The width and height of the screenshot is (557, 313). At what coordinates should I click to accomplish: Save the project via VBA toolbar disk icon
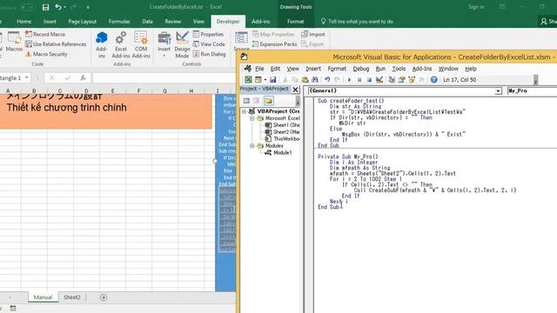272,80
